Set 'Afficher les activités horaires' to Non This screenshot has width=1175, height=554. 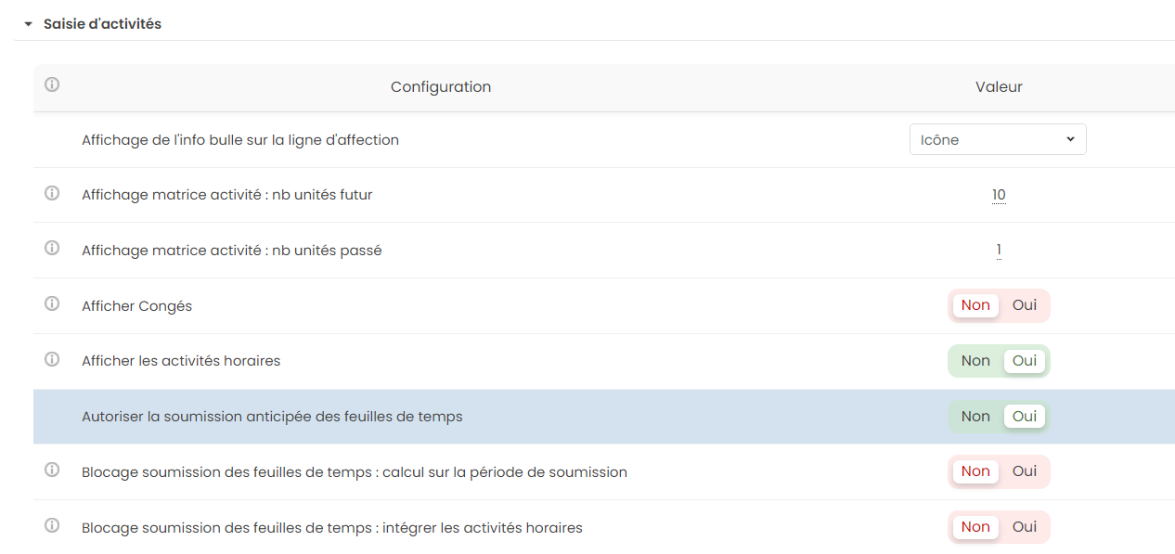[975, 361]
